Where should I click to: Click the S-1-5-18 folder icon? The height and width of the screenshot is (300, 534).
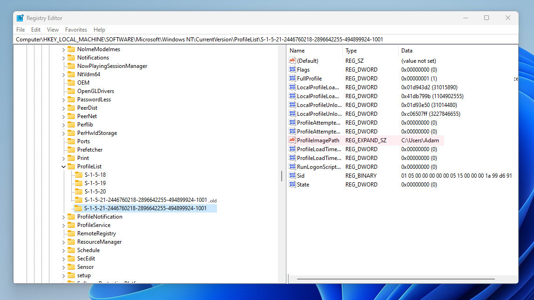click(79, 175)
